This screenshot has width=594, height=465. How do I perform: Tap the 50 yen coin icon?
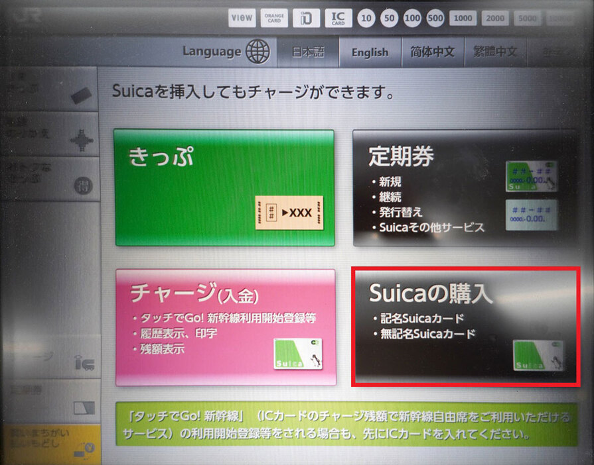coord(389,18)
